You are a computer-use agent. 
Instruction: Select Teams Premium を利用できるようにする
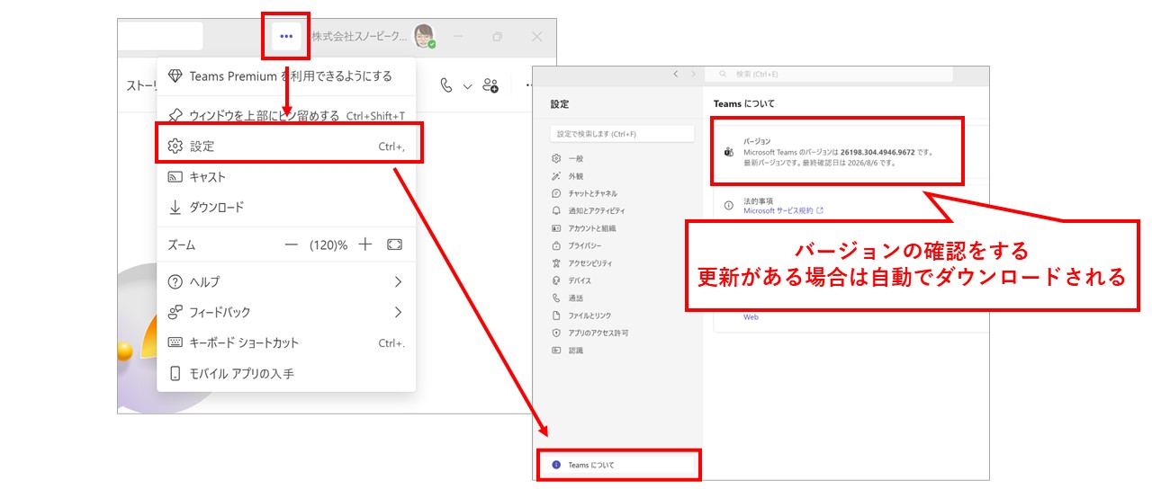coord(286,76)
